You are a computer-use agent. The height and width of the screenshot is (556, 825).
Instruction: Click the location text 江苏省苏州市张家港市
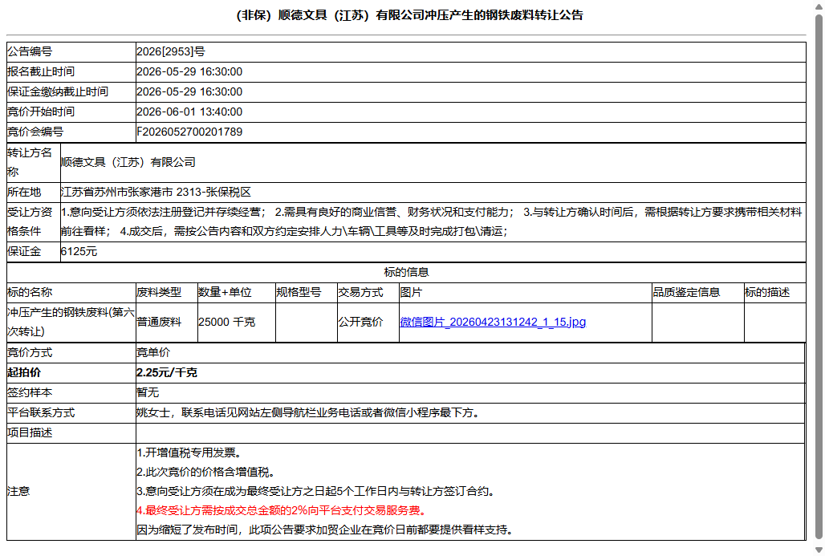tap(117, 193)
